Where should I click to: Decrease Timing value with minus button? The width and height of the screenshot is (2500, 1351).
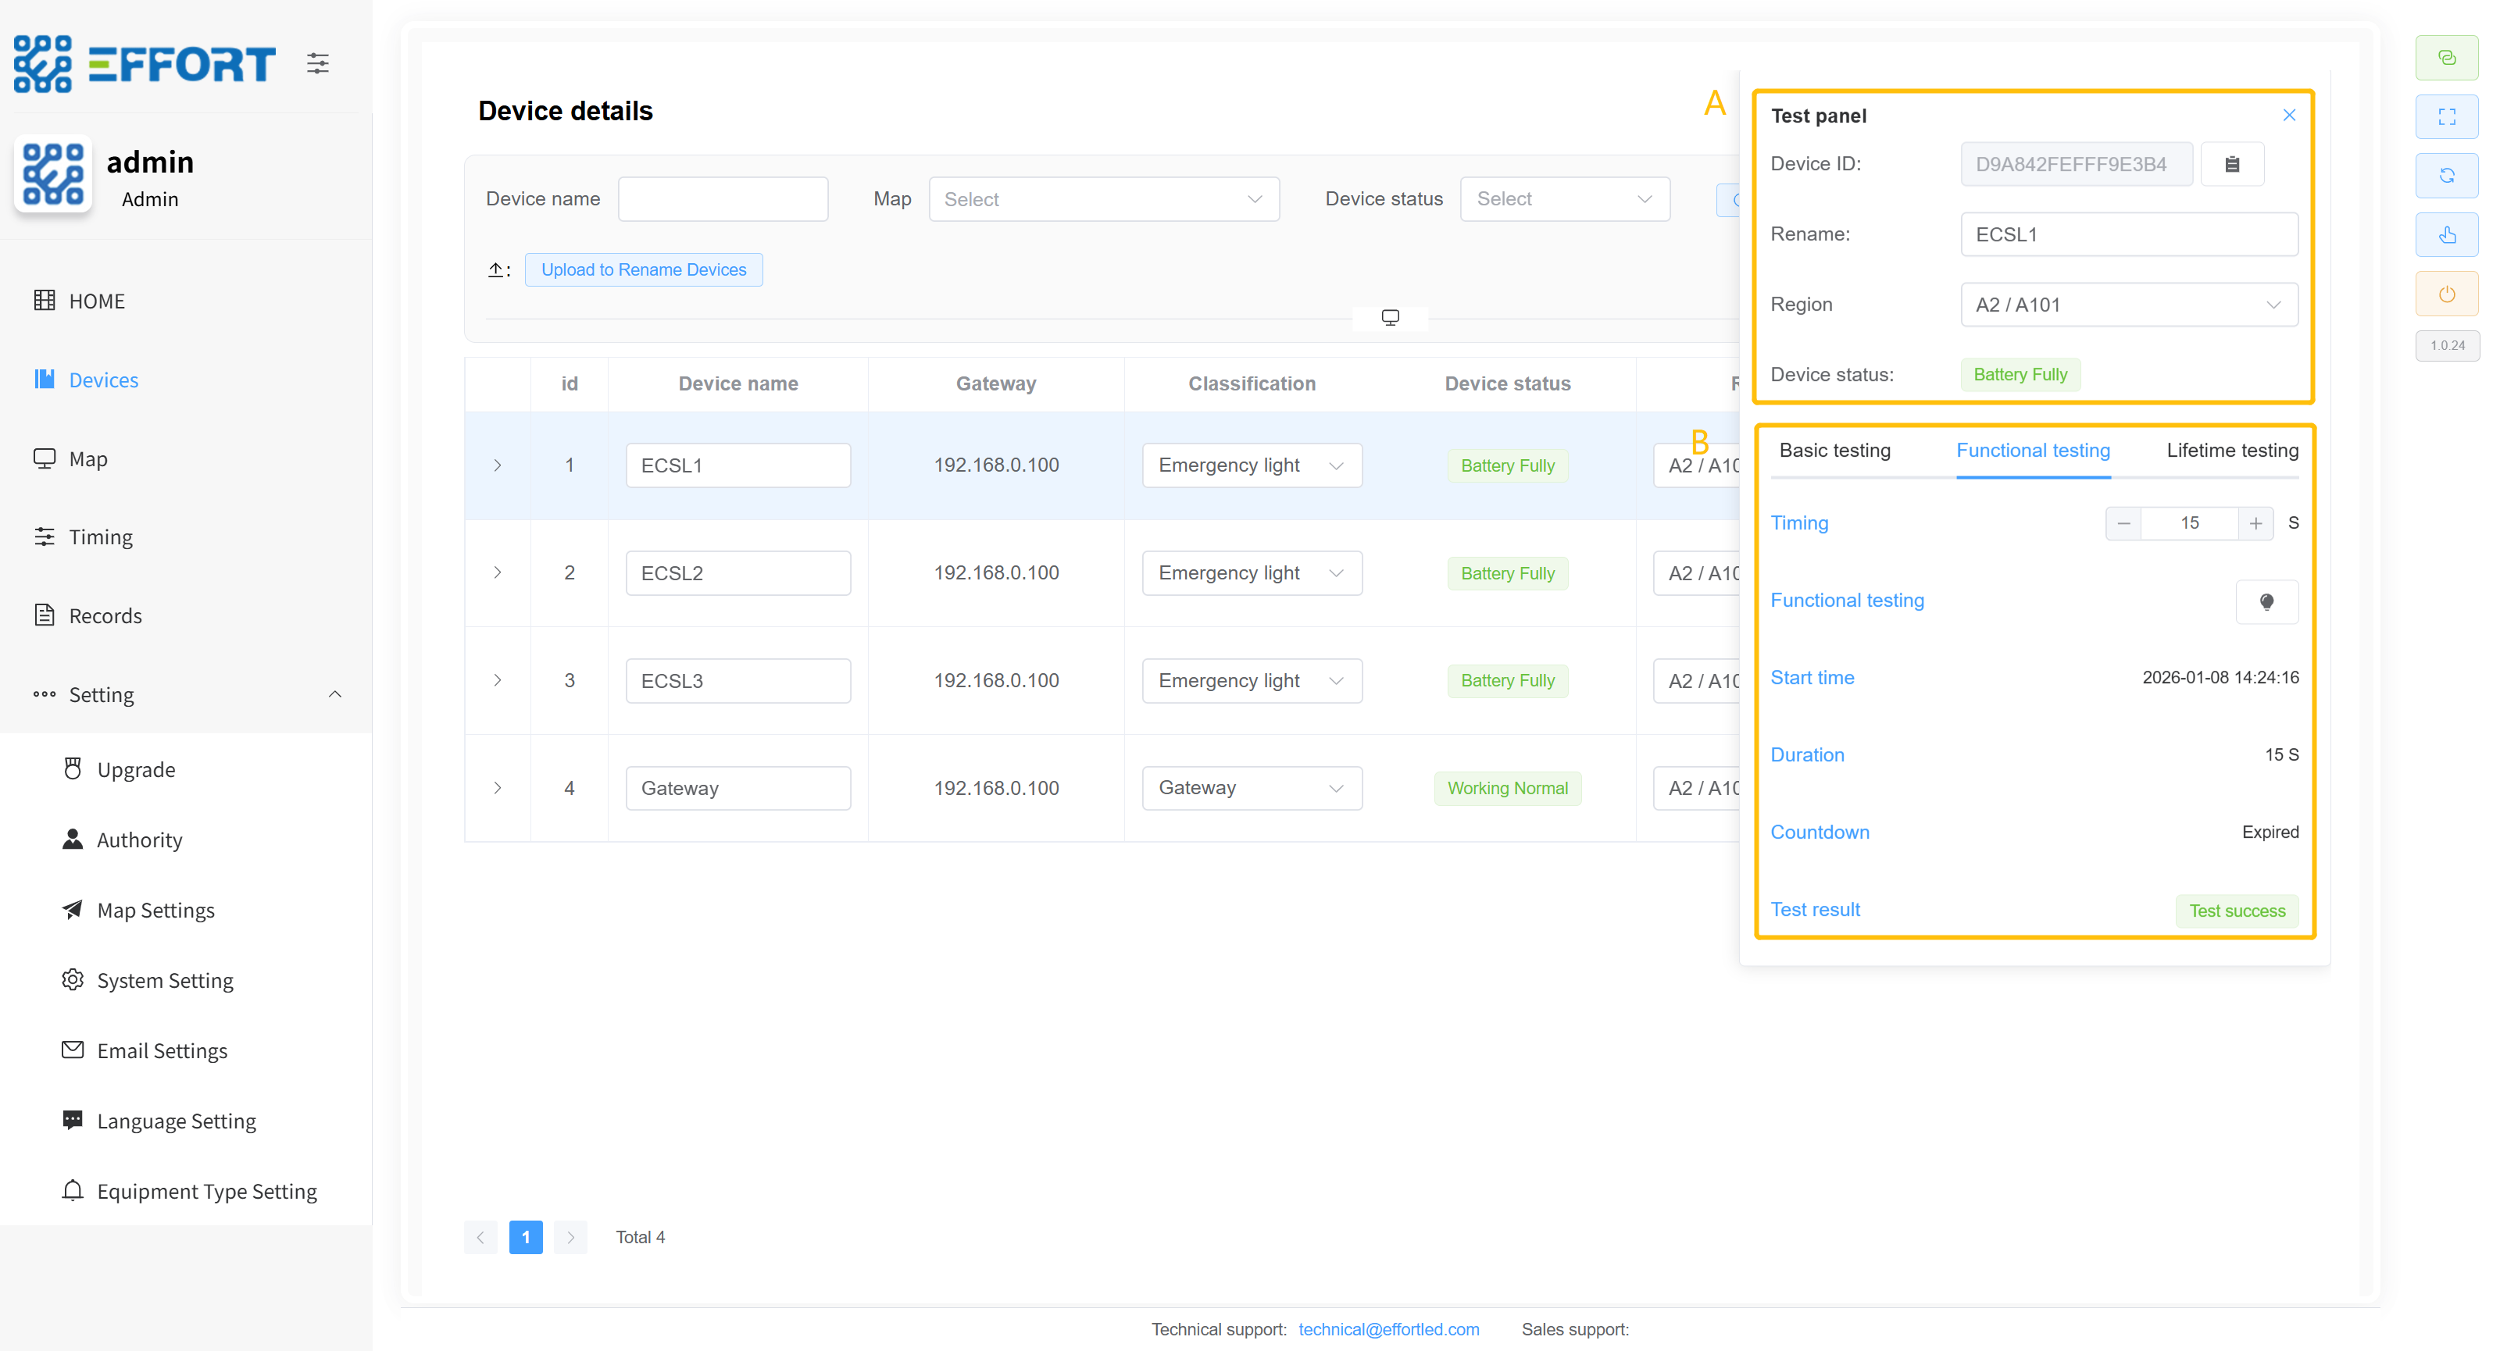pos(2123,522)
